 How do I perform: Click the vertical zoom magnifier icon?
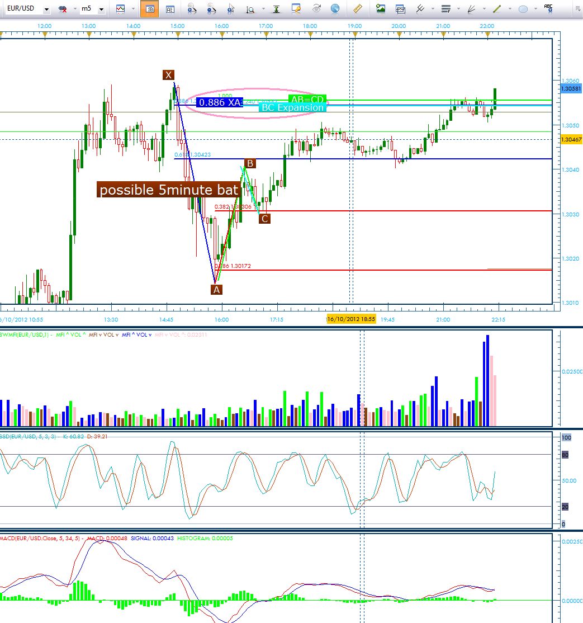coord(250,9)
